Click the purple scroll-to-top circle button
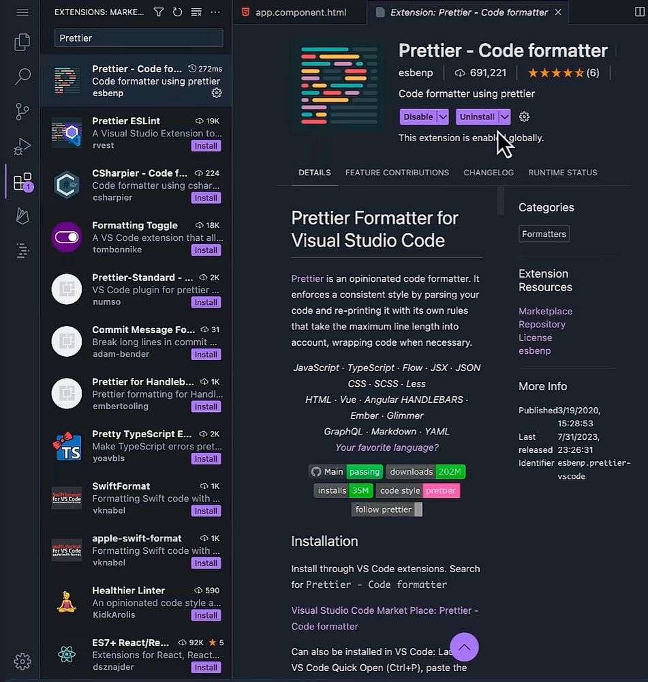This screenshot has width=648, height=682. [x=464, y=647]
